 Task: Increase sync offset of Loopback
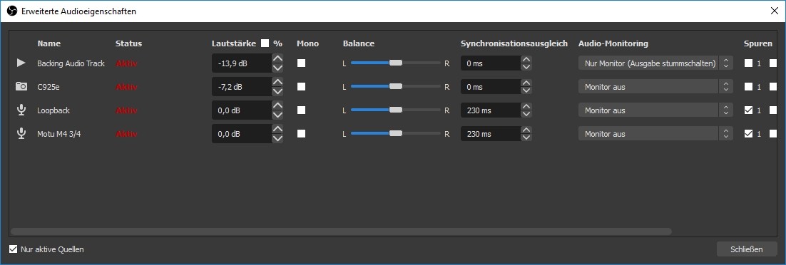pos(526,106)
